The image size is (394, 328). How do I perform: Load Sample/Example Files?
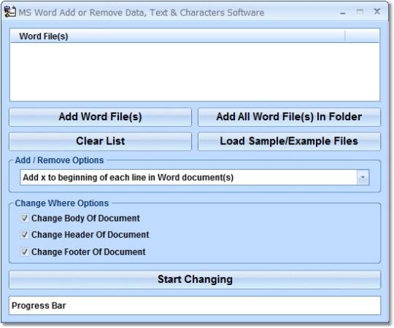pyautogui.click(x=289, y=141)
